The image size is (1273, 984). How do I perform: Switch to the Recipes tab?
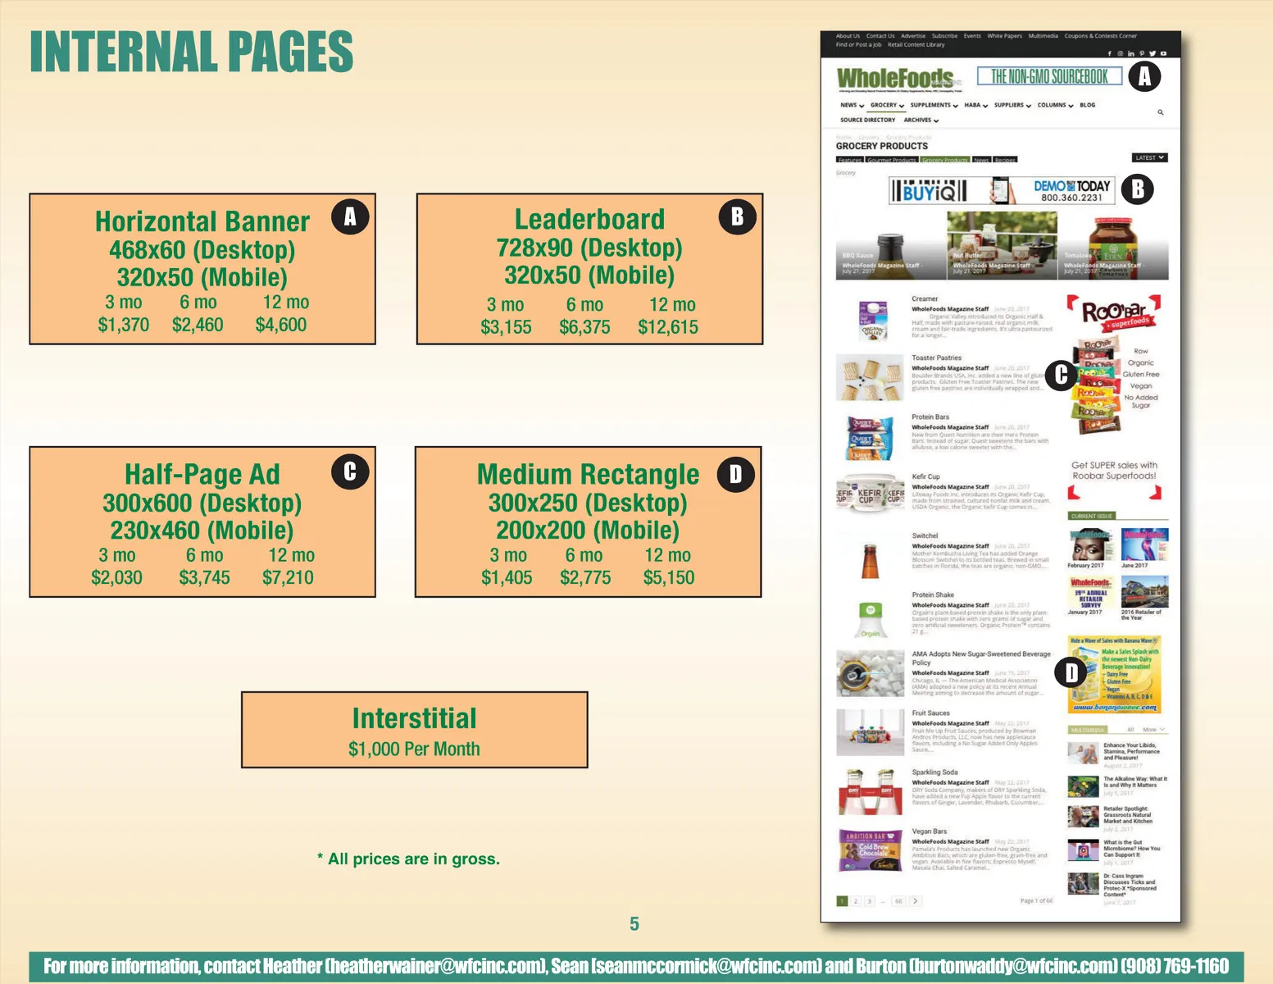point(1005,160)
